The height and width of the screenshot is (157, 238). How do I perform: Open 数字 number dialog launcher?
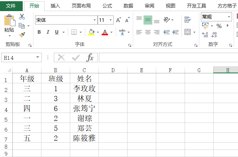(230, 45)
